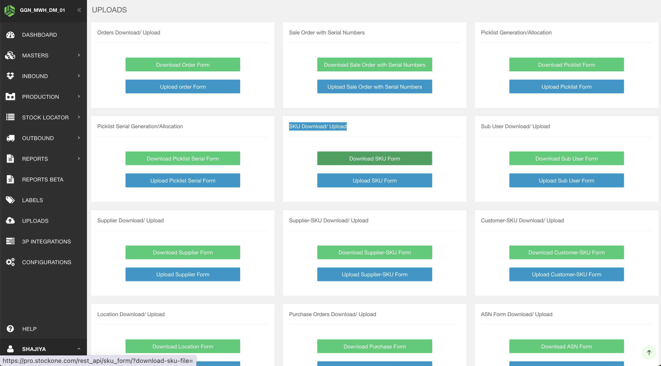Click highlighted SKU Download/ Upload heading
Screen dimensions: 661x366
pos(318,126)
